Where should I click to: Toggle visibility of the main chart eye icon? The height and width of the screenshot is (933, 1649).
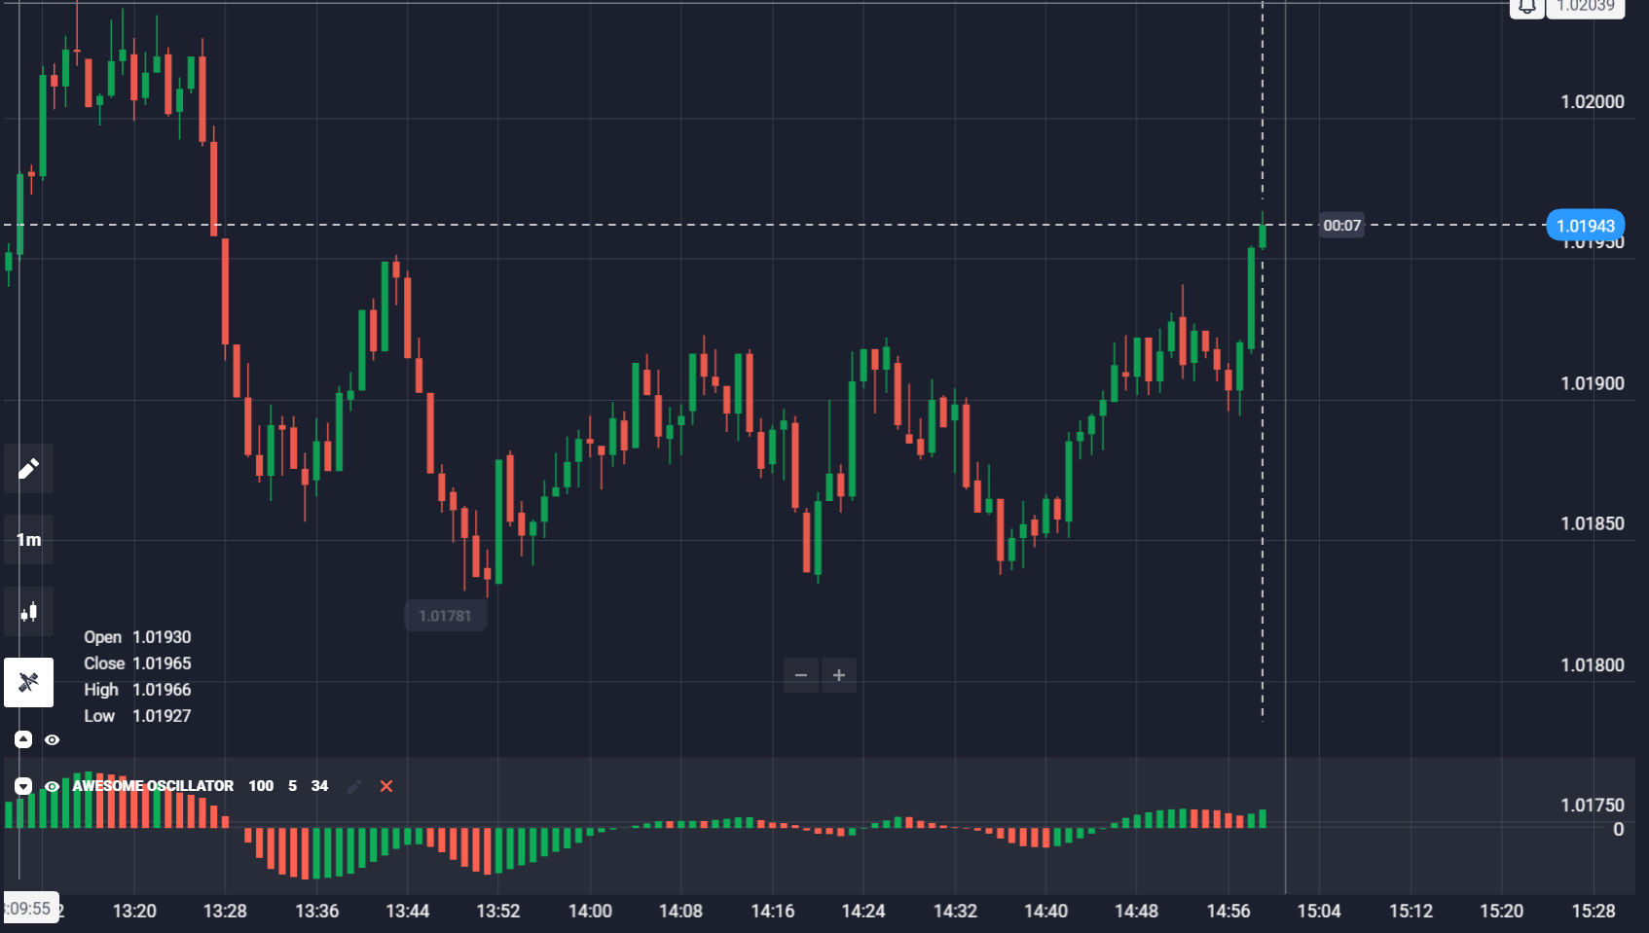[53, 740]
